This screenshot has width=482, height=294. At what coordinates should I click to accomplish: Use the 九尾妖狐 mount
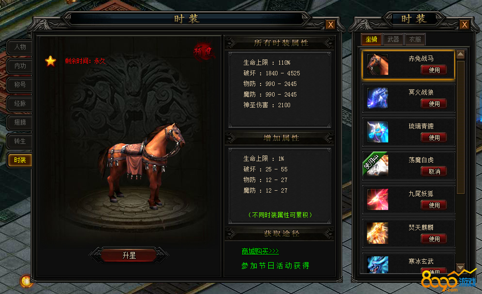click(x=434, y=205)
